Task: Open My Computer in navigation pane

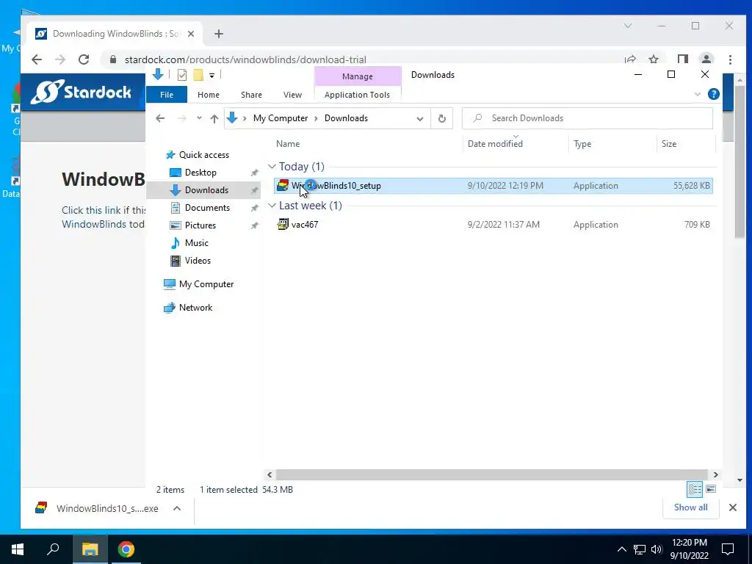Action: click(206, 284)
